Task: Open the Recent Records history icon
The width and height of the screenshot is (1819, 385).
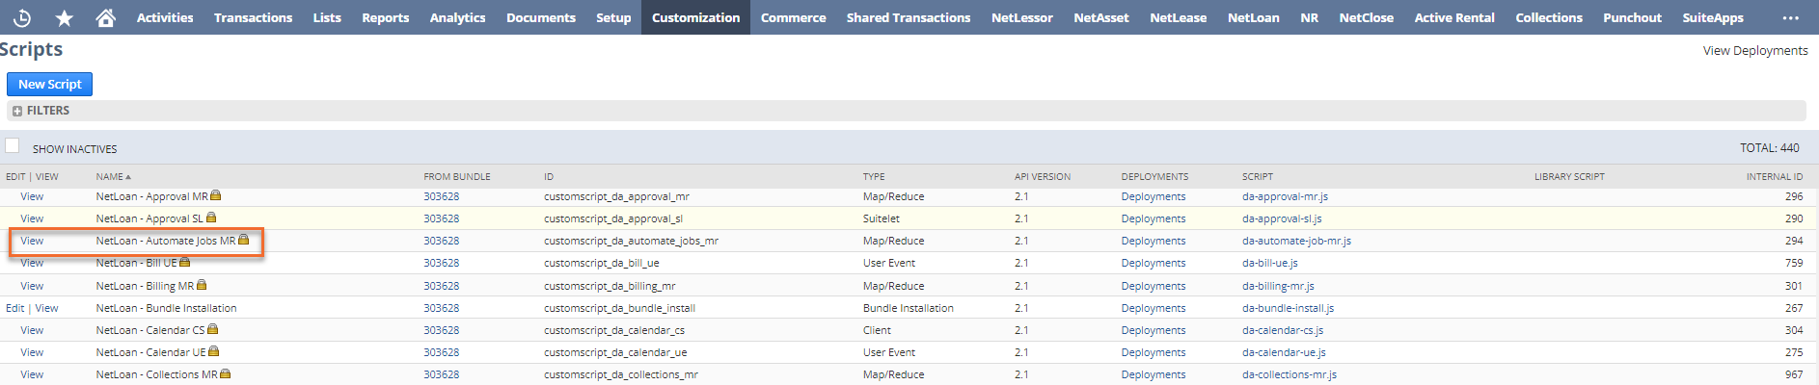Action: [22, 17]
